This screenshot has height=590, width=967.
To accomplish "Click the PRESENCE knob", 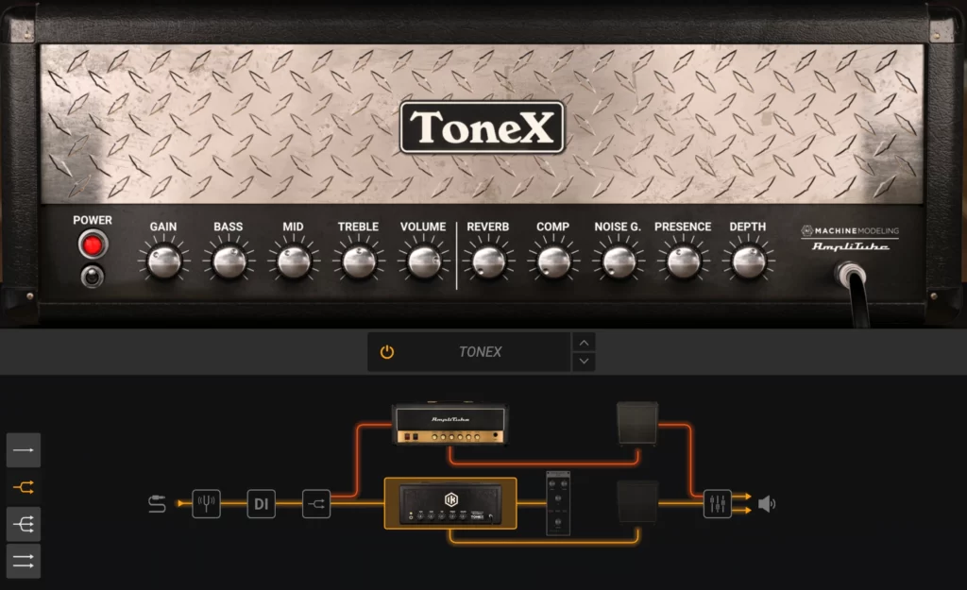I will [684, 261].
